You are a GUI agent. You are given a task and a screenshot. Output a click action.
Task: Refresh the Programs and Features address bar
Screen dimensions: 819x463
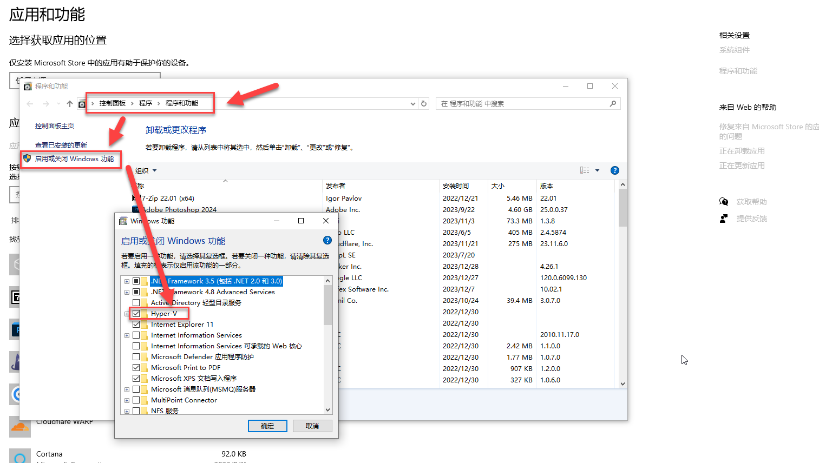click(424, 104)
